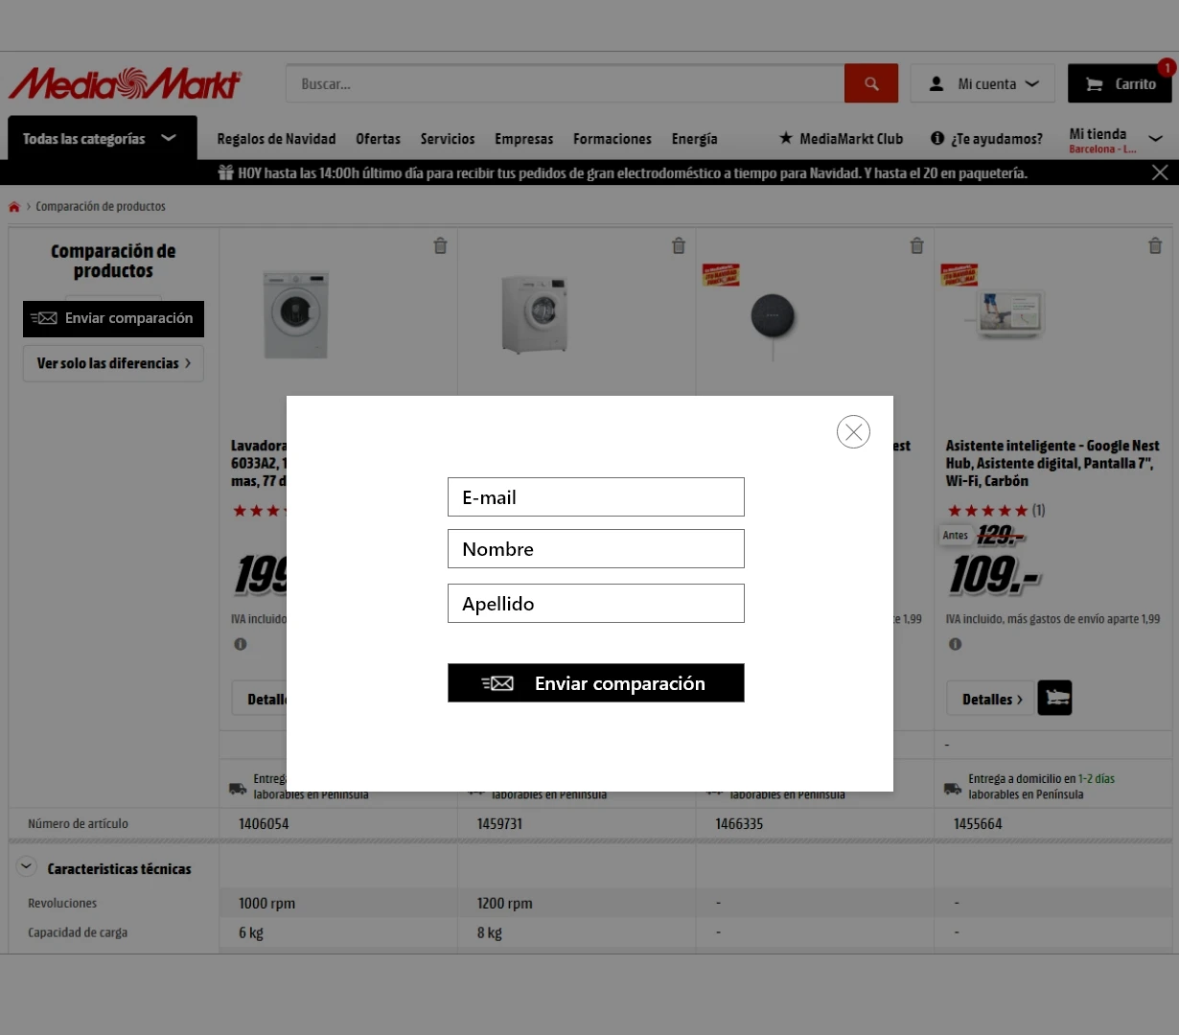This screenshot has height=1035, width=1179.
Task: Add Google Nest Hub to cart icon
Action: click(1054, 698)
